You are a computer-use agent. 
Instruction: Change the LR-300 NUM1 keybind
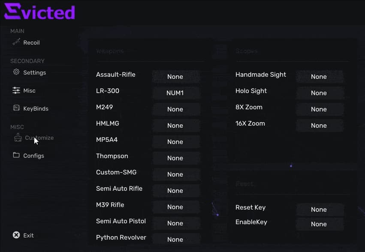click(175, 93)
